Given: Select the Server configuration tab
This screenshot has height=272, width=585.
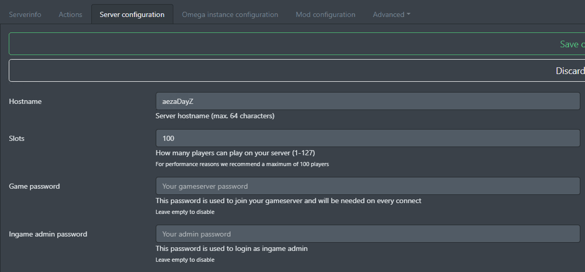Looking at the screenshot, I should (x=132, y=14).
